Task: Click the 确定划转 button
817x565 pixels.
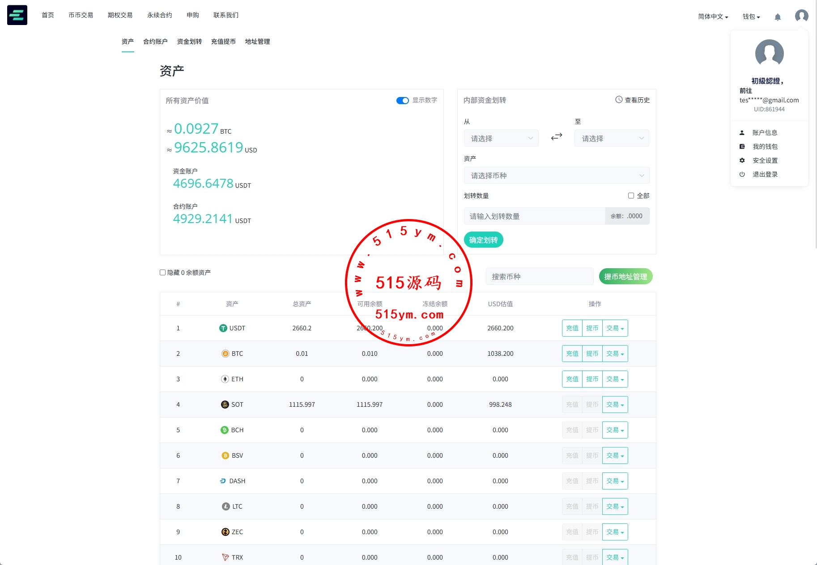Action: click(x=483, y=240)
